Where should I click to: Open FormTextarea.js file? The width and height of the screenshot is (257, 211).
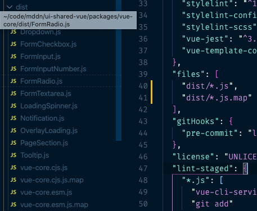click(46, 94)
